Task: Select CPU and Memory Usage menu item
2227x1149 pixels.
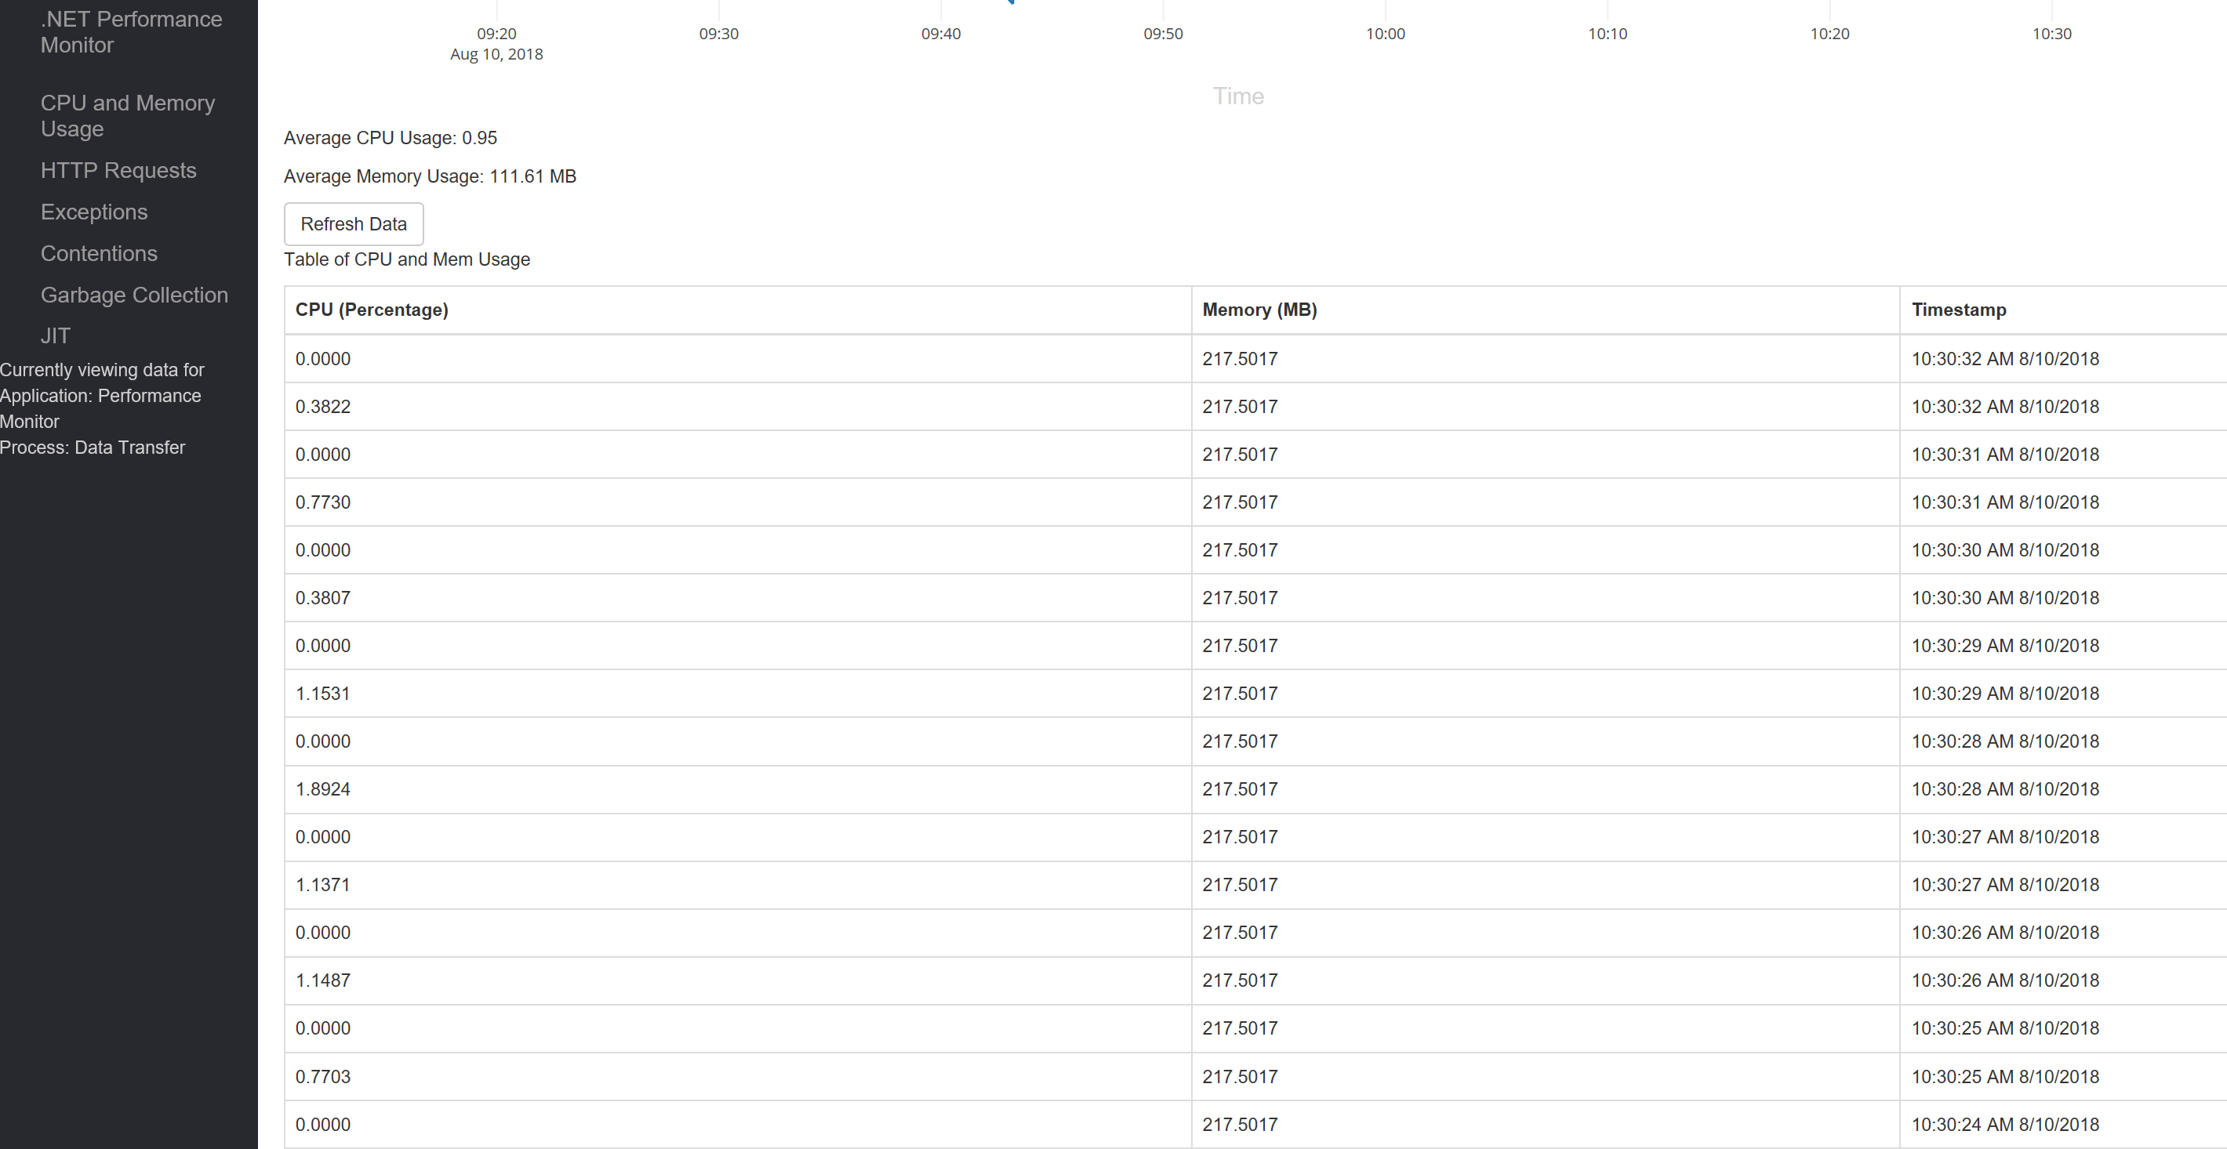Action: click(x=127, y=116)
